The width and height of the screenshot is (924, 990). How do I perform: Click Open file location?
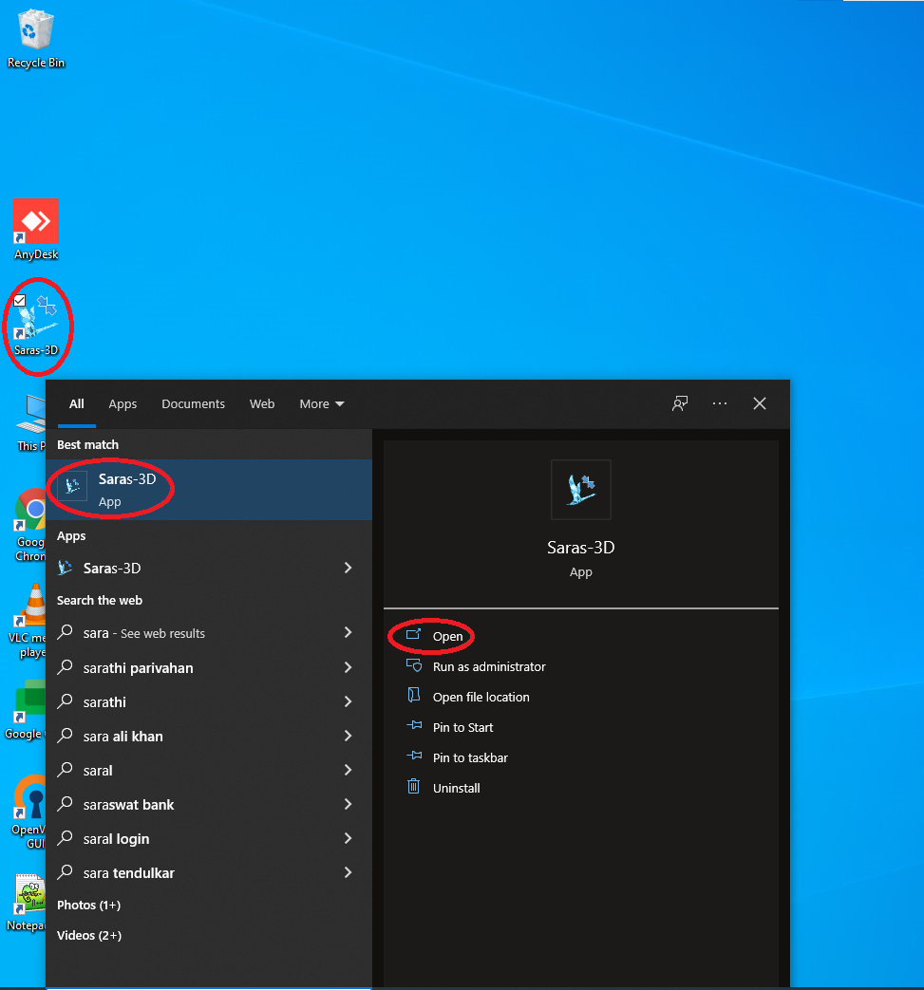click(468, 697)
